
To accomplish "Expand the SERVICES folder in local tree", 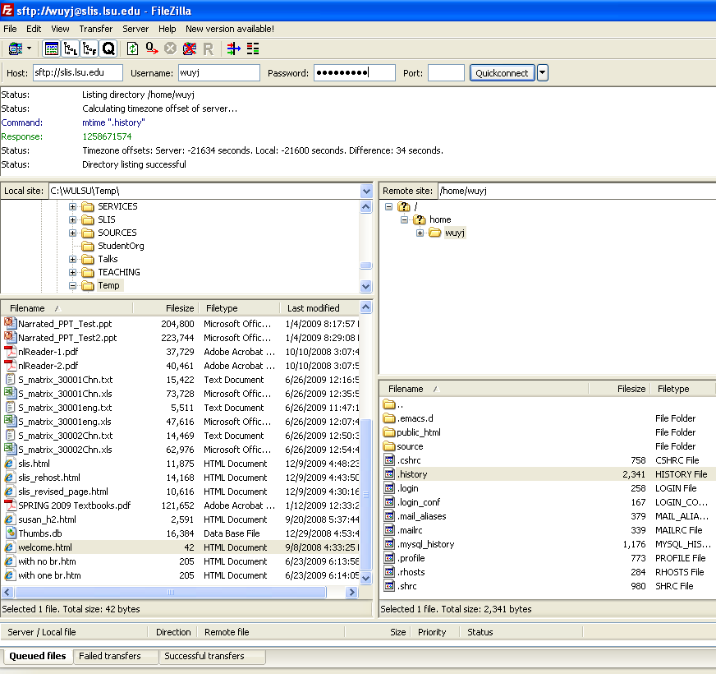I will point(72,206).
